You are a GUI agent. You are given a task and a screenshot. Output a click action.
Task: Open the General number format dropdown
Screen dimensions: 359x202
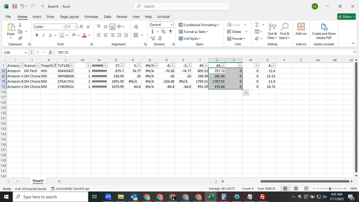[x=172, y=25]
